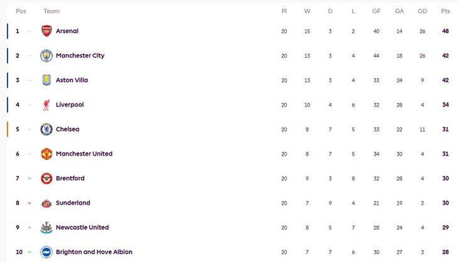Image resolution: width=458 pixels, height=263 pixels.
Task: Click Brighton's green up-arrow position indicator
Action: (x=30, y=252)
